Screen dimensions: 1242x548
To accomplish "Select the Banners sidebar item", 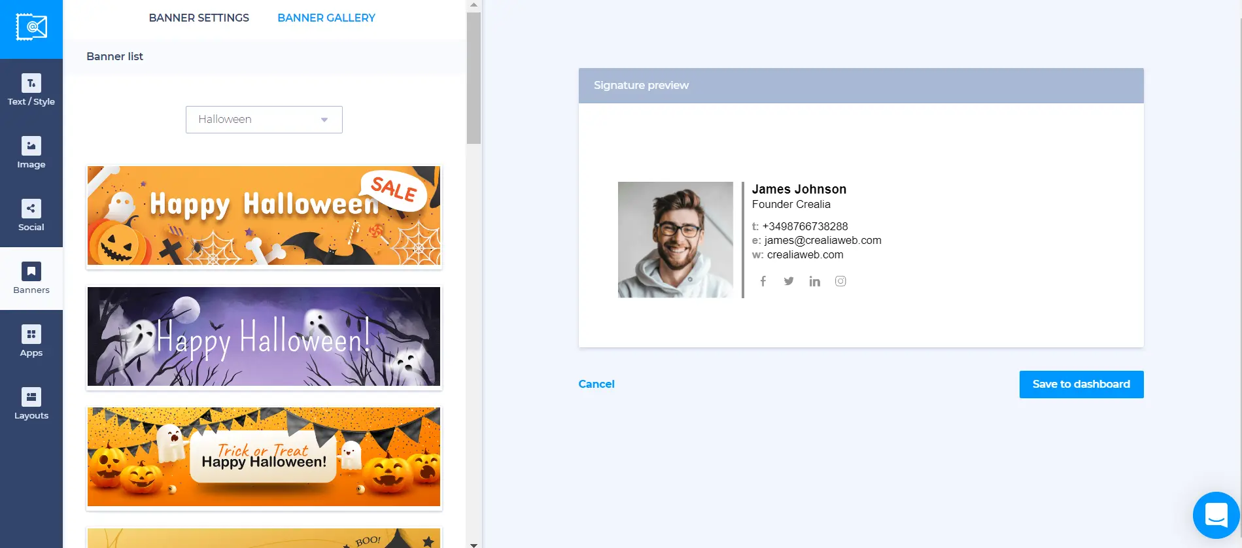I will point(31,279).
